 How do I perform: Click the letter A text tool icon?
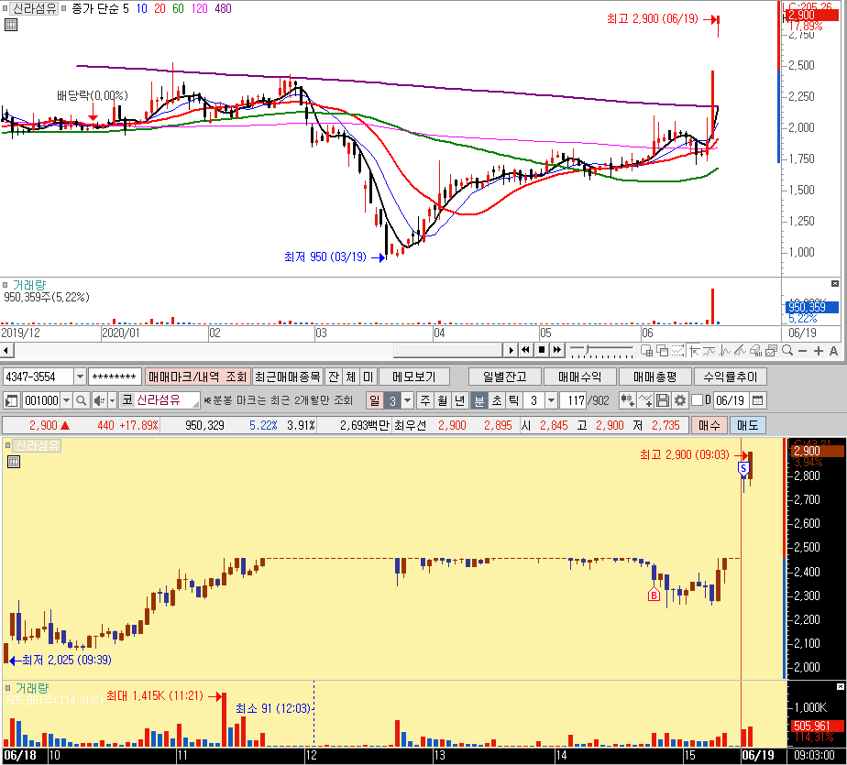pyautogui.click(x=833, y=351)
